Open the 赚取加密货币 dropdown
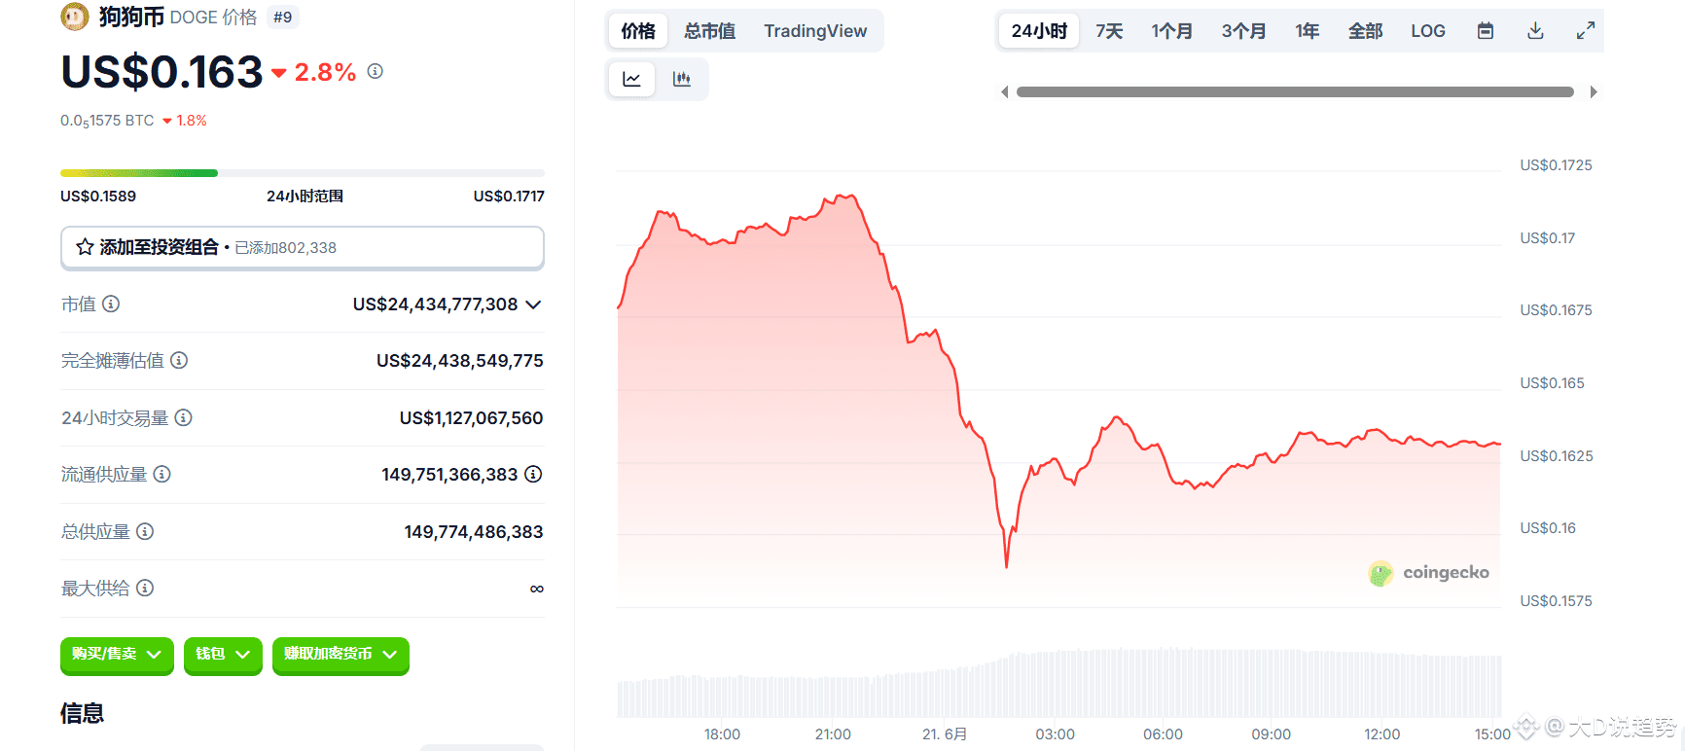The image size is (1685, 751). [341, 655]
